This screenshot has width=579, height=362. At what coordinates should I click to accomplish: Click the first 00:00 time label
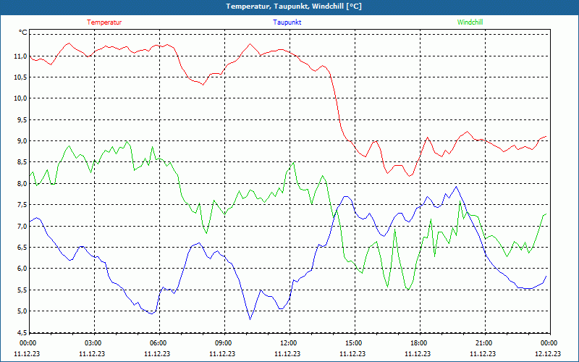tap(27, 343)
